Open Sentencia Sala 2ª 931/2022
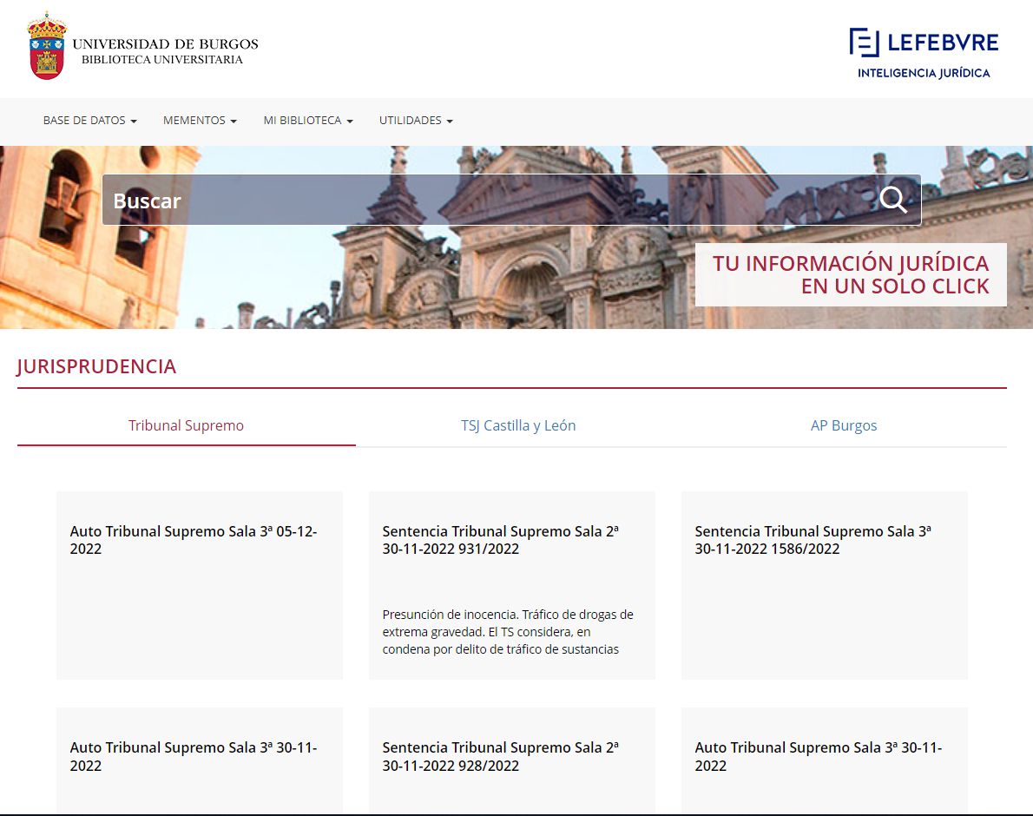The height and width of the screenshot is (816, 1033). pos(501,540)
